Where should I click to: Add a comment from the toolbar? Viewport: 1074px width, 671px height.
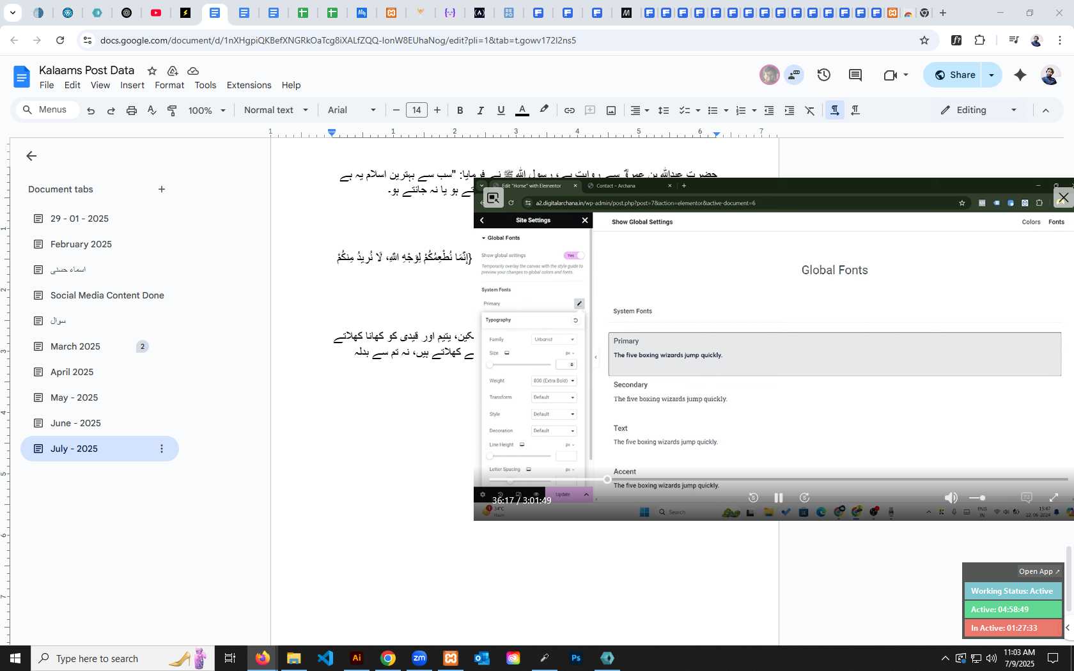pyautogui.click(x=590, y=111)
